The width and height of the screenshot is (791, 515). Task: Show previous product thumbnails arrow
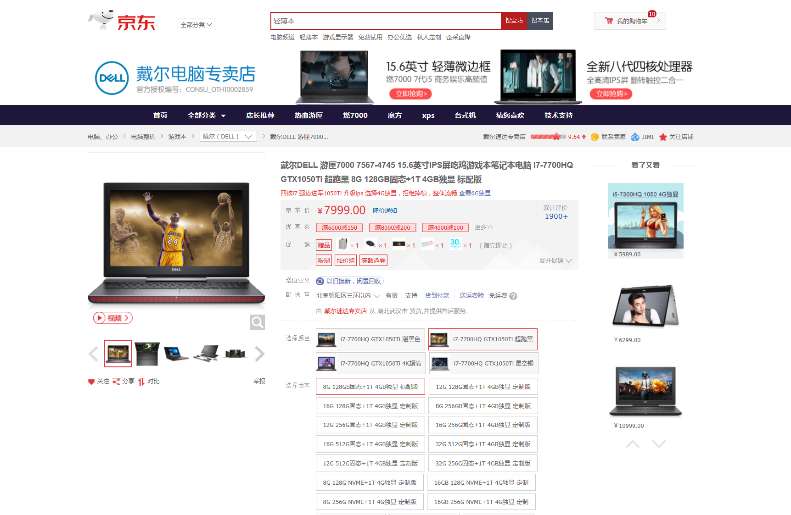coord(93,354)
